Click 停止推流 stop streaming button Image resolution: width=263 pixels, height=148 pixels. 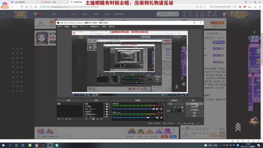tap(194, 104)
